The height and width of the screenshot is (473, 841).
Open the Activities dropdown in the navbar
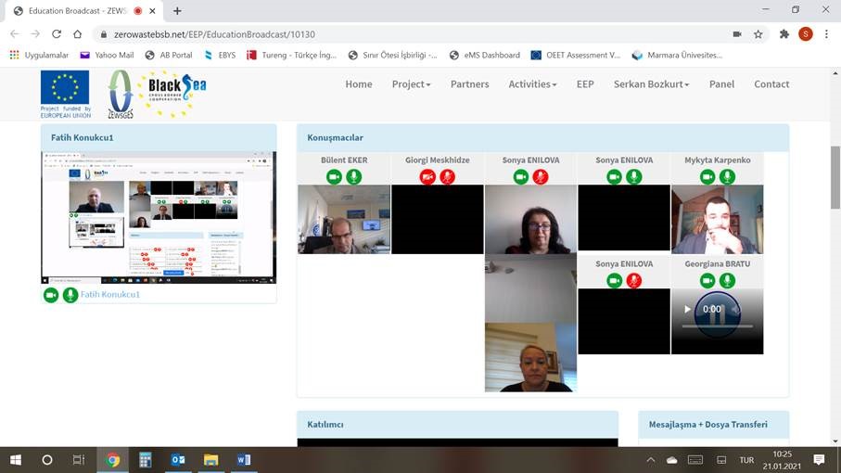coord(532,84)
